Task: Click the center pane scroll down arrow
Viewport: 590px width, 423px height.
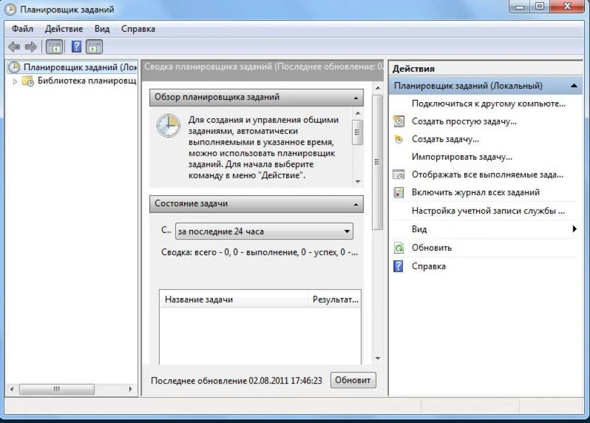Action: coord(378,358)
